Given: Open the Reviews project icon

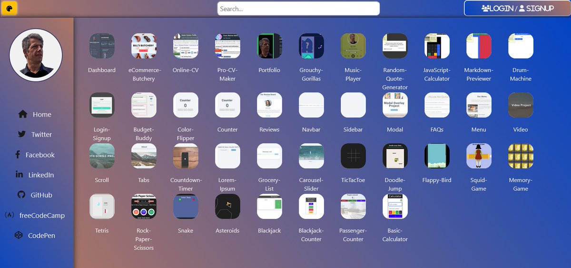Looking at the screenshot, I should pos(269,105).
